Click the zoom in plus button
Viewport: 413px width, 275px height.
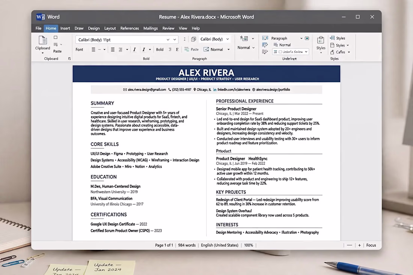[x=359, y=245]
